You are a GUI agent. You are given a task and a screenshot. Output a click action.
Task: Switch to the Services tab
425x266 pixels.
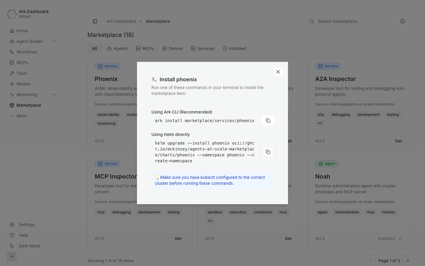(203, 48)
